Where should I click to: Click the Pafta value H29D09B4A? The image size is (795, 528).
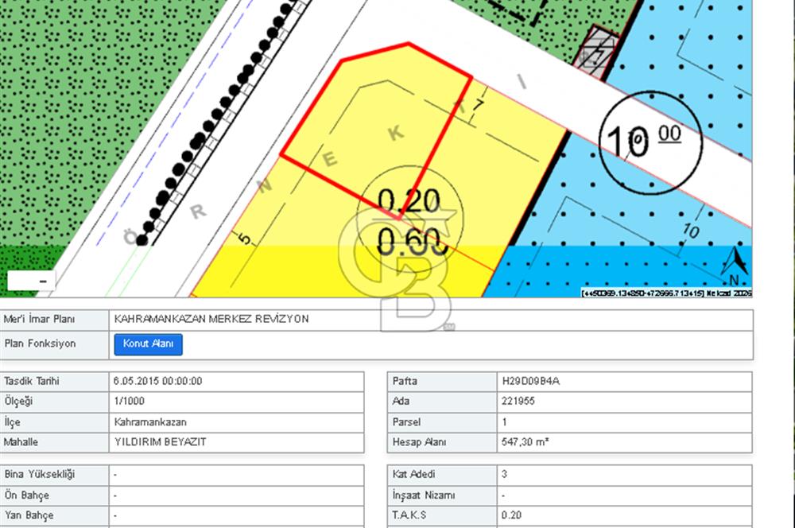(531, 381)
